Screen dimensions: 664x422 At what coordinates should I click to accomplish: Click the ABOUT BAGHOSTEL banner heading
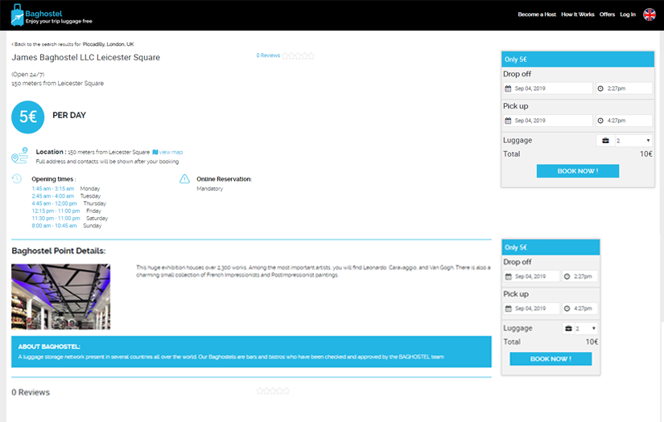[49, 346]
